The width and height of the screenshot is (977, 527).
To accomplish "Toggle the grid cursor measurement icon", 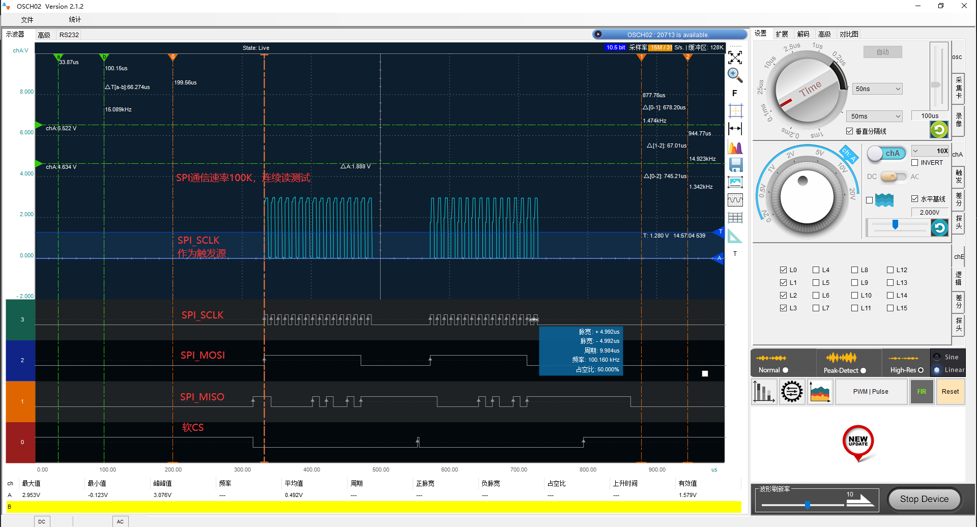I will (735, 111).
